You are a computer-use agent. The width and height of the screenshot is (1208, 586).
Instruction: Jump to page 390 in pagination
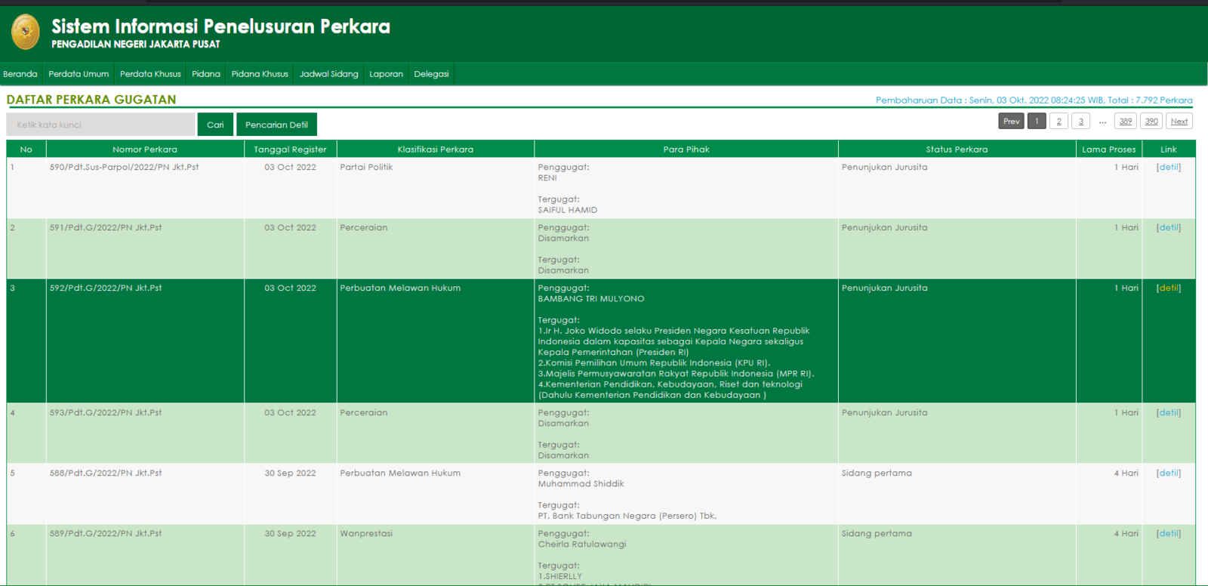[1151, 122]
